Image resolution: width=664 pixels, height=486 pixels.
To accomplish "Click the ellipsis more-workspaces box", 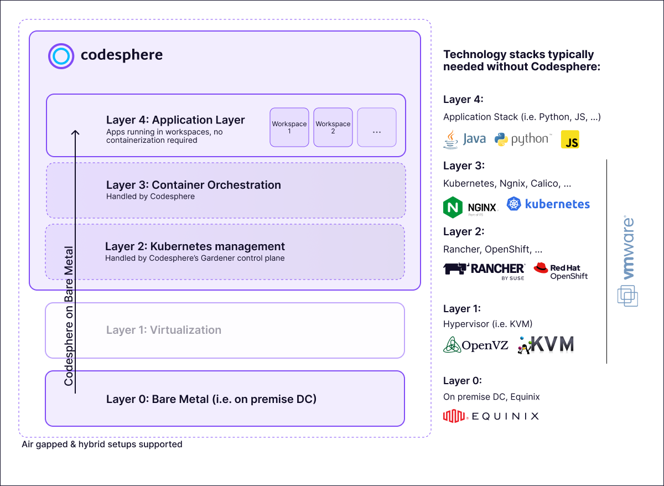I will (377, 127).
